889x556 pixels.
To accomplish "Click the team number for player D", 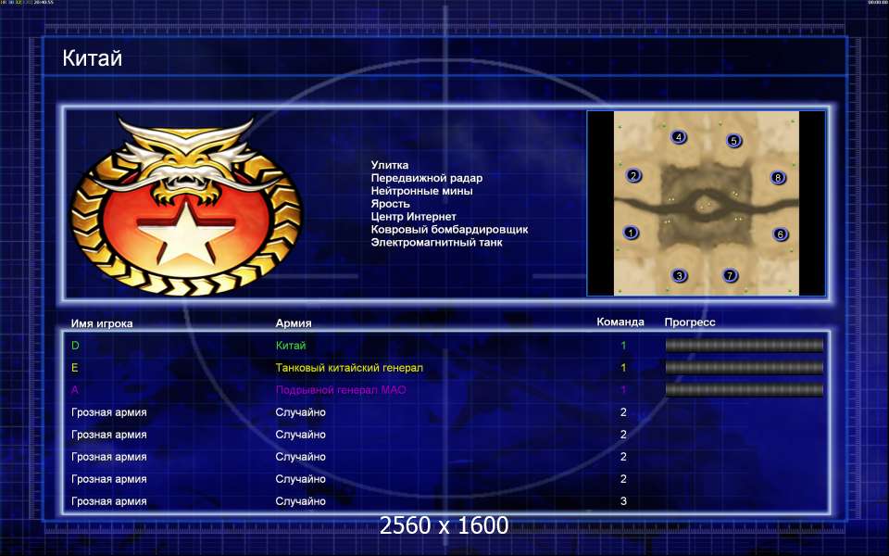I will pyautogui.click(x=623, y=346).
